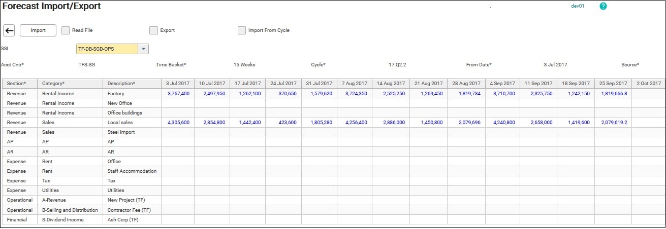Expand the SSI dropdown arrow
The height and width of the screenshot is (229, 666).
point(143,49)
